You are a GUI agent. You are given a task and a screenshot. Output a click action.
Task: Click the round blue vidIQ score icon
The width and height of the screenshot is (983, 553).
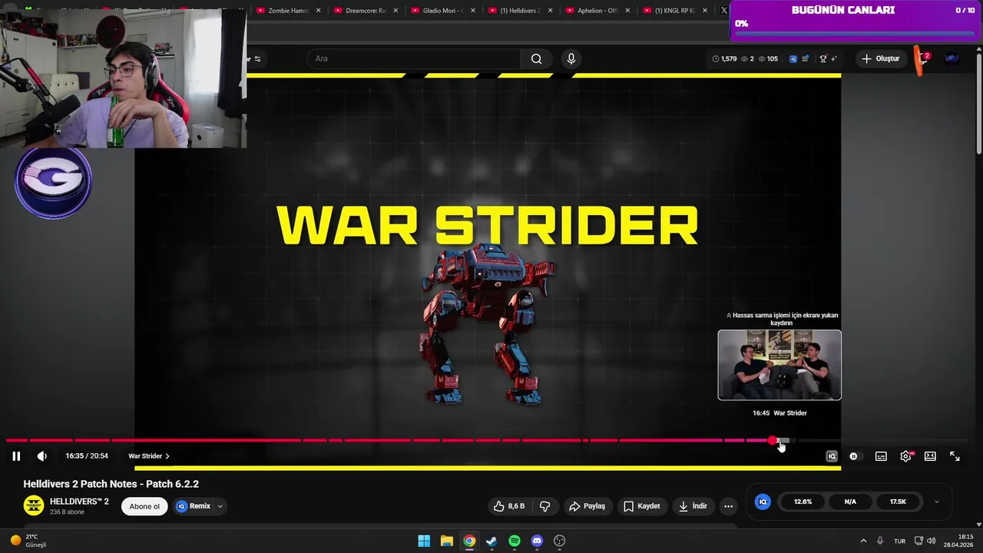763,502
